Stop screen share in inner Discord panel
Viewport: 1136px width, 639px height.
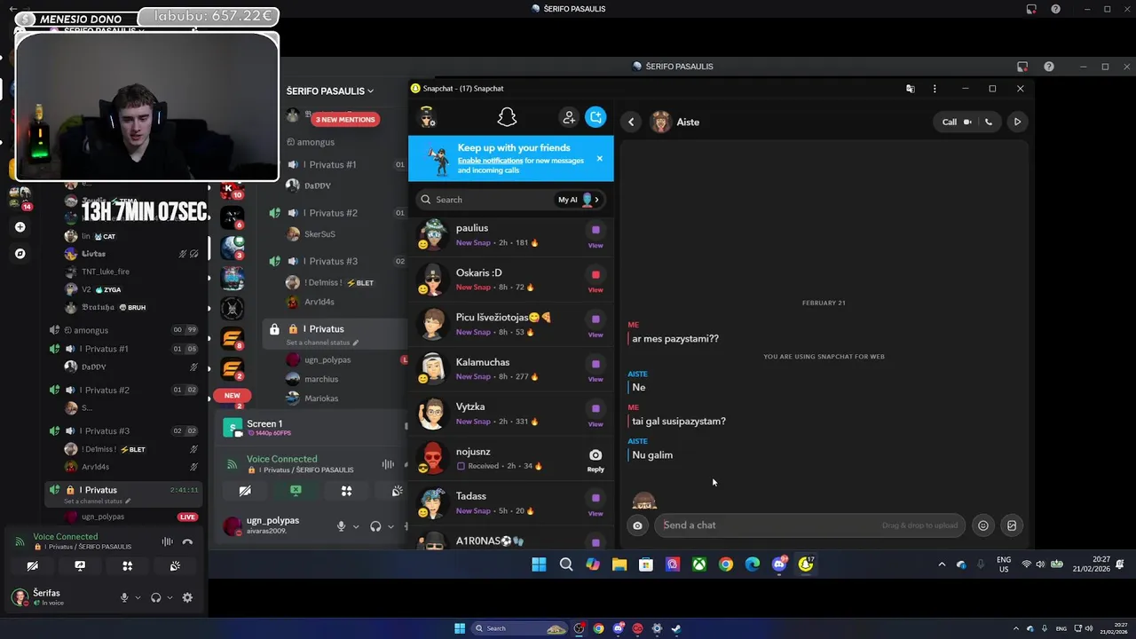click(x=296, y=491)
